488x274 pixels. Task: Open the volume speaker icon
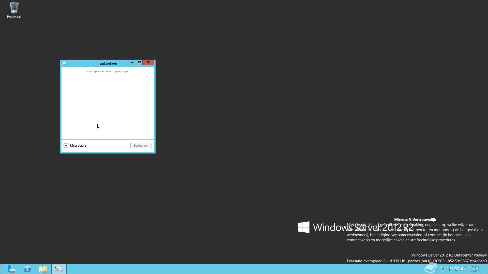463,269
